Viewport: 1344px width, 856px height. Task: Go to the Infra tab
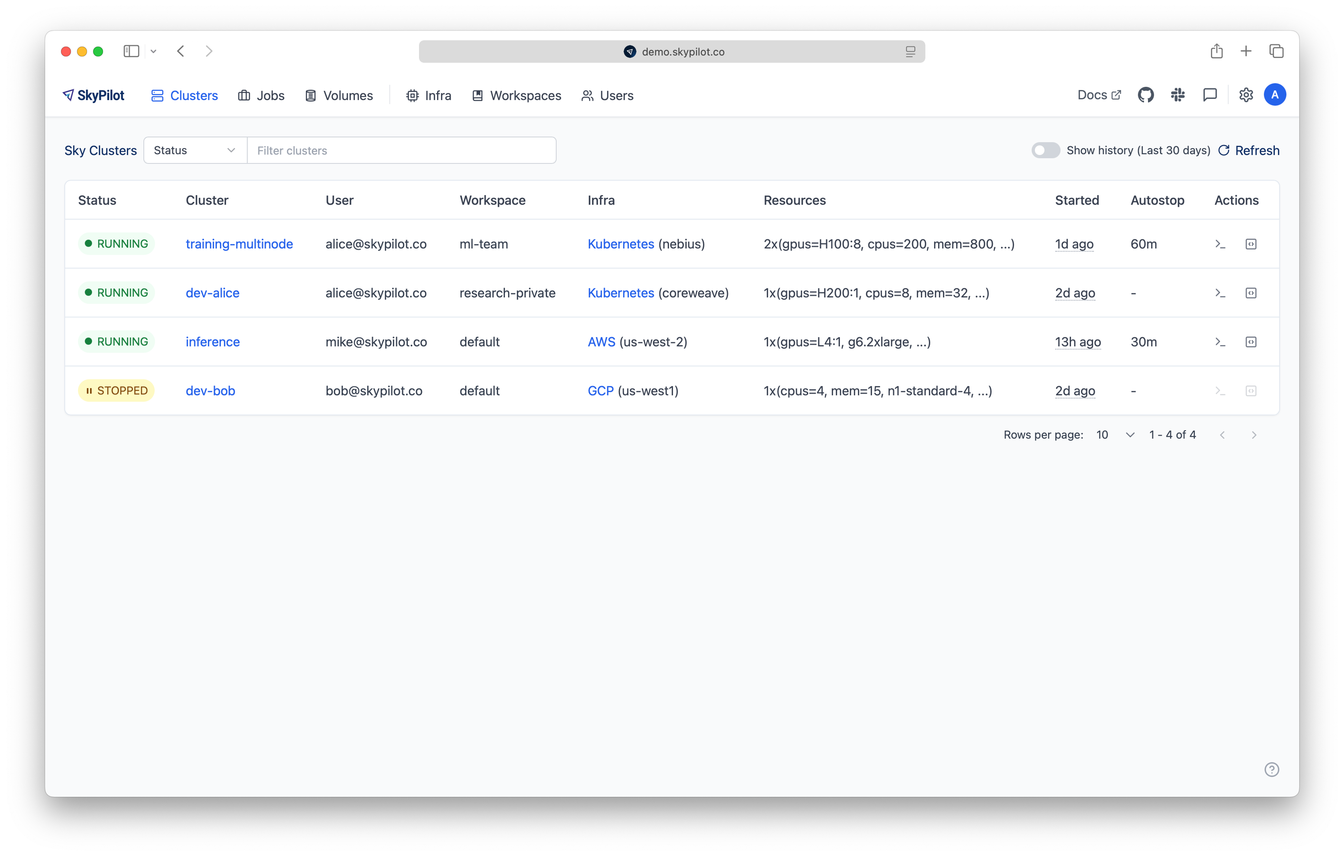[429, 96]
